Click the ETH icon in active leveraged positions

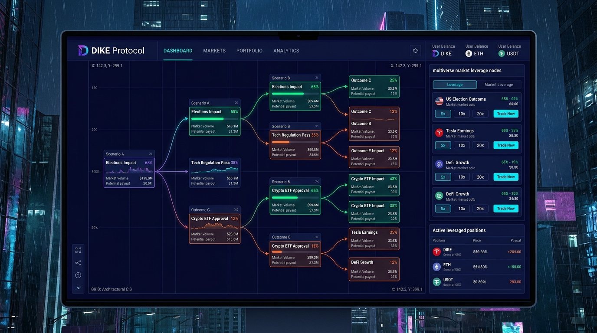[x=437, y=267]
